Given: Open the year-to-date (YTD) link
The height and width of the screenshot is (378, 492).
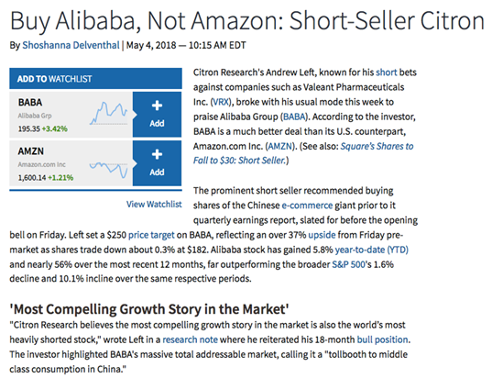Looking at the screenshot, I should click(371, 250).
